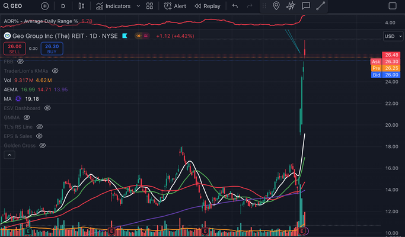
Task: Select the ADR% Average Daily Range legend
Action: tap(41, 21)
